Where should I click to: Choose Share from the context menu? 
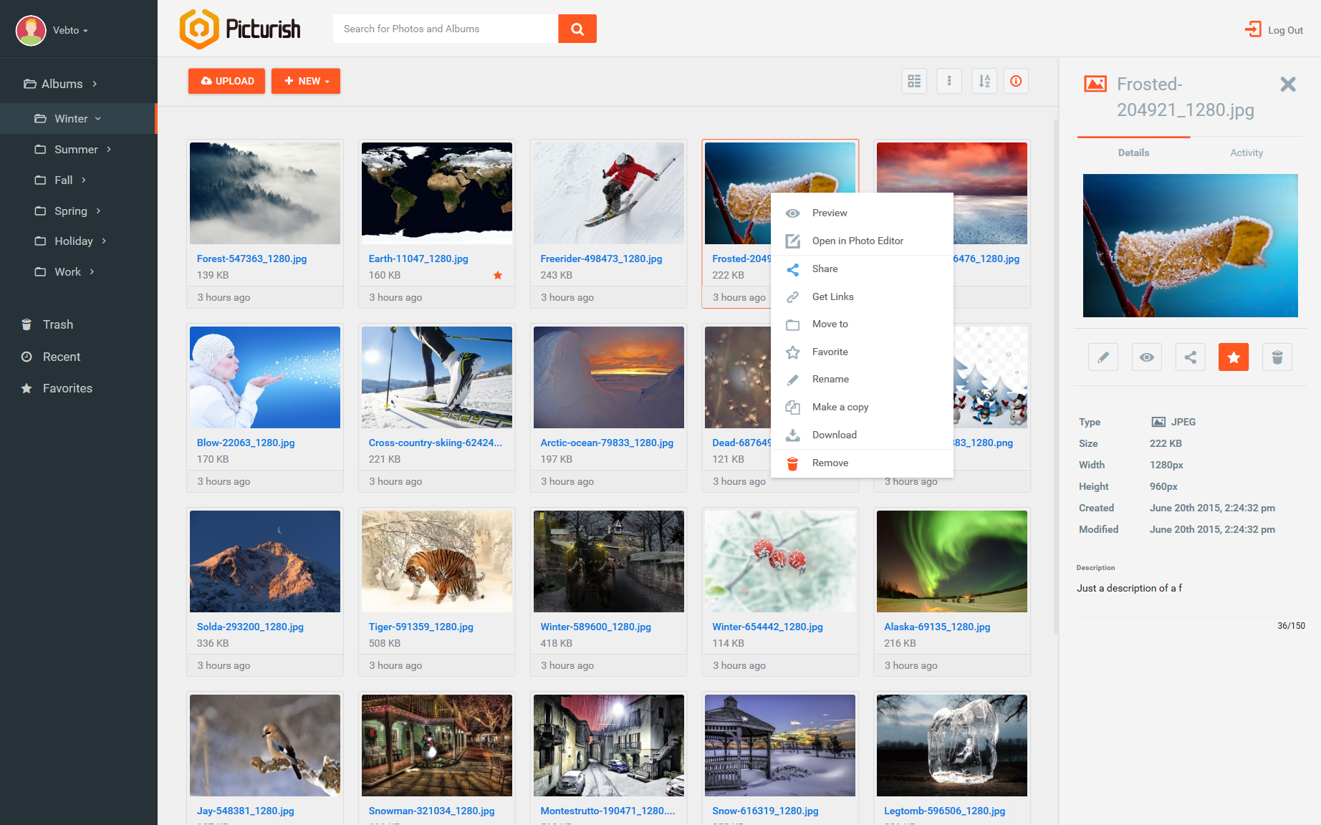(862, 269)
